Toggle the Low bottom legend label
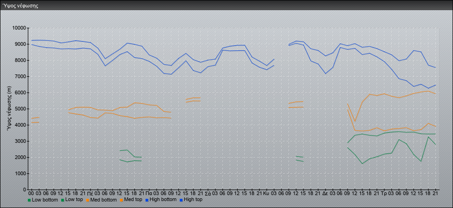453x208 pixels. click(45, 200)
